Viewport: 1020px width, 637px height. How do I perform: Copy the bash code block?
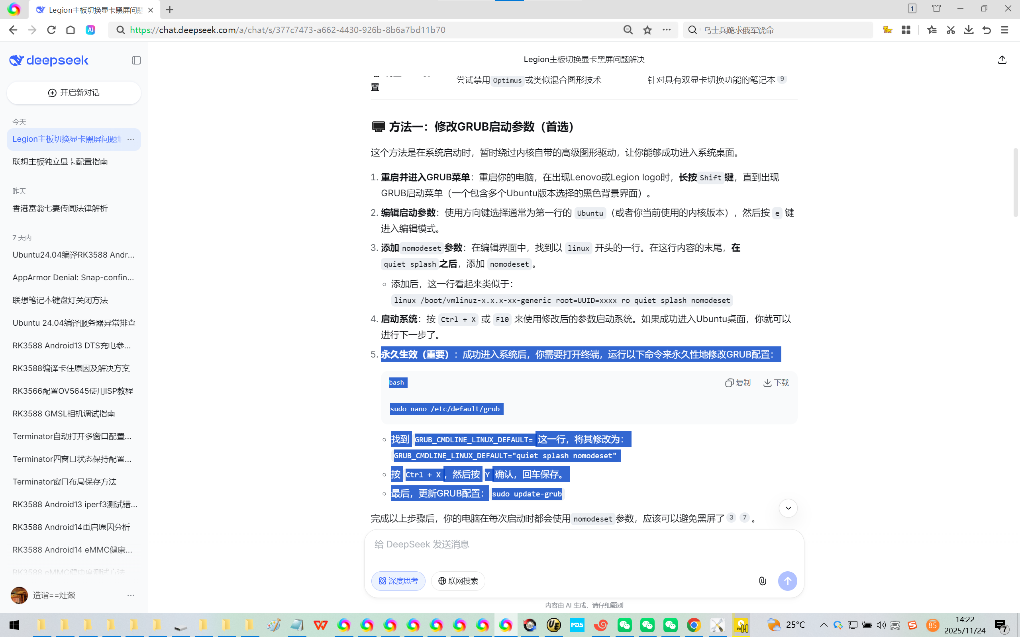coord(738,383)
